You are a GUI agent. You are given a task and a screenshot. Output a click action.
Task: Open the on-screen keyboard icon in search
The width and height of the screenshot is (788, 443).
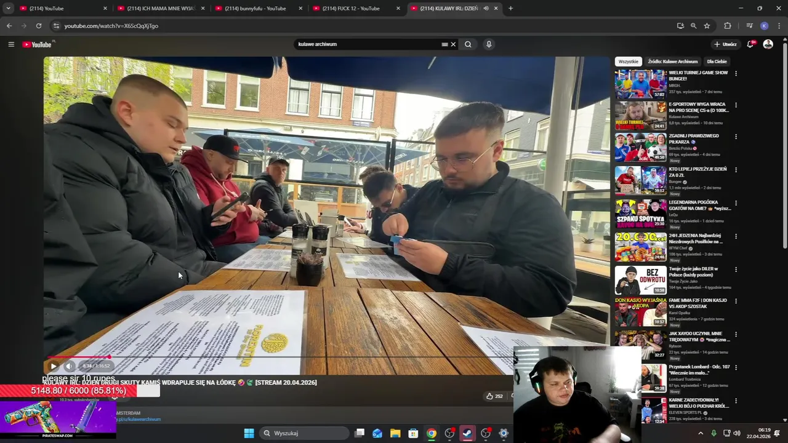click(x=444, y=44)
